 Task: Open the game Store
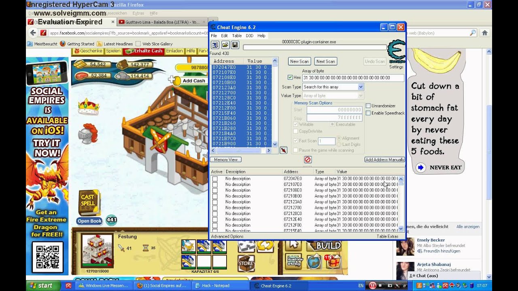tap(246, 263)
